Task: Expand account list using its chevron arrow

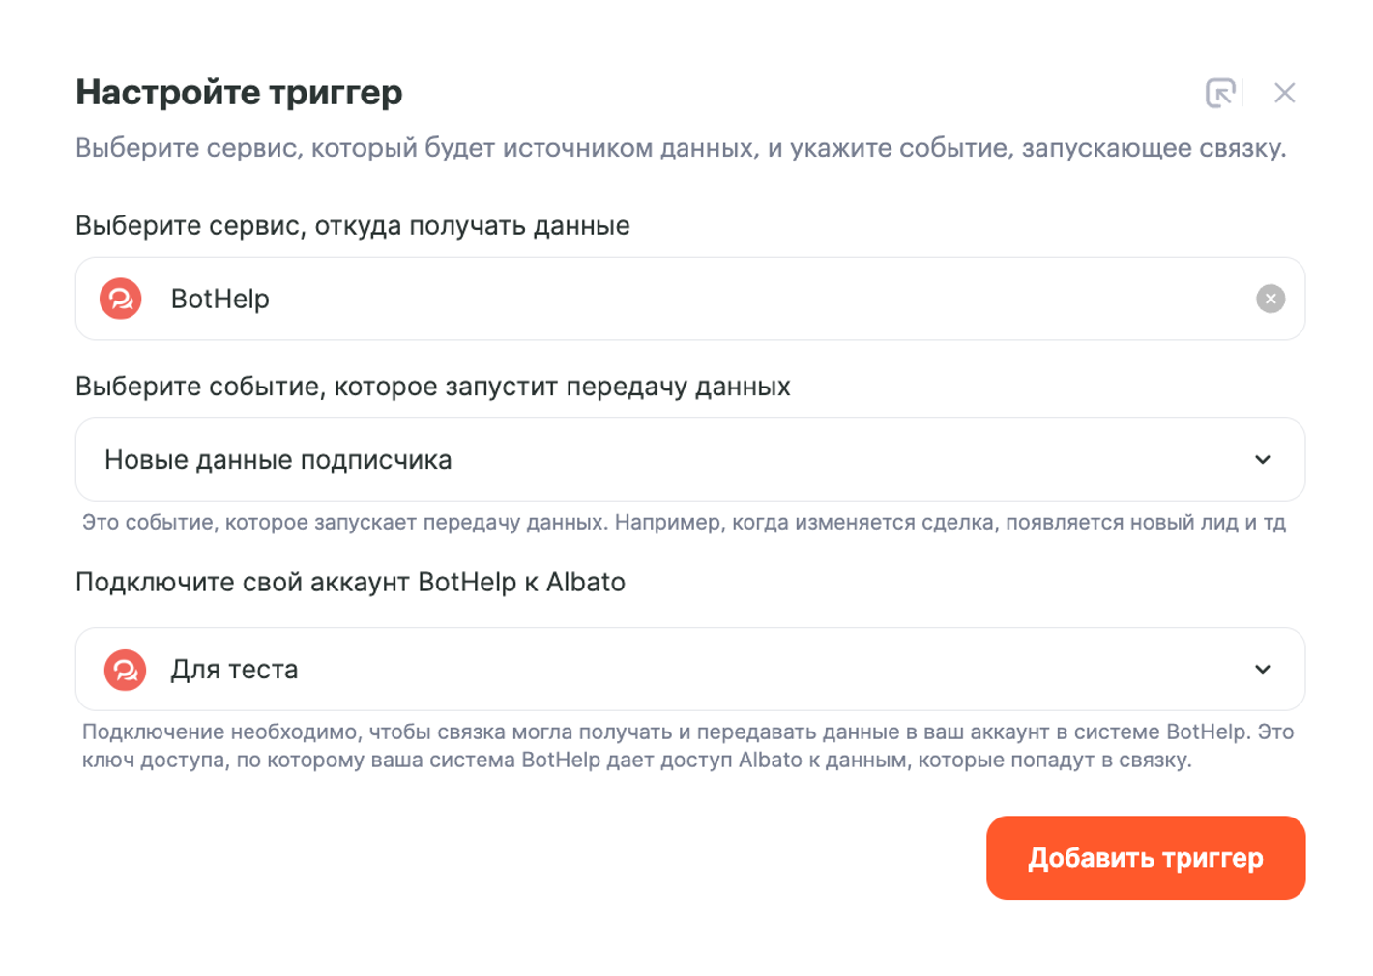Action: (1262, 670)
